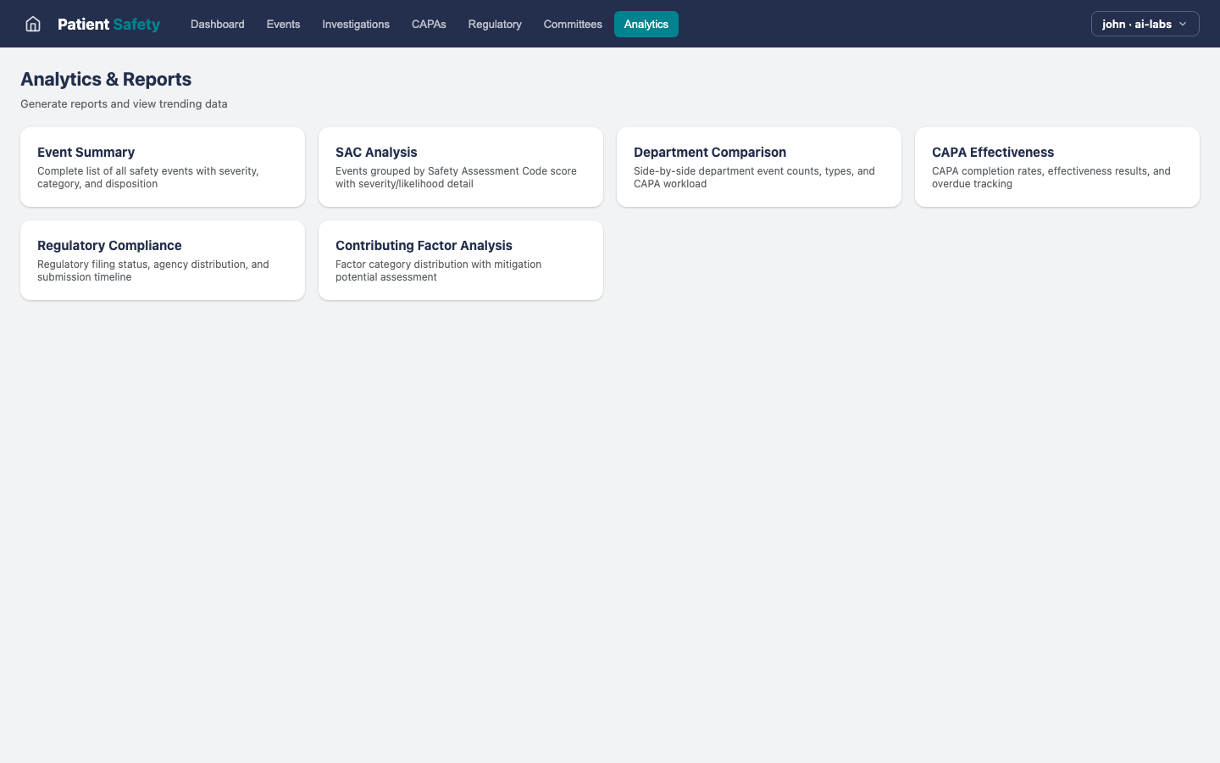This screenshot has width=1220, height=763.
Task: Navigate to the Events page
Action: coord(283,25)
